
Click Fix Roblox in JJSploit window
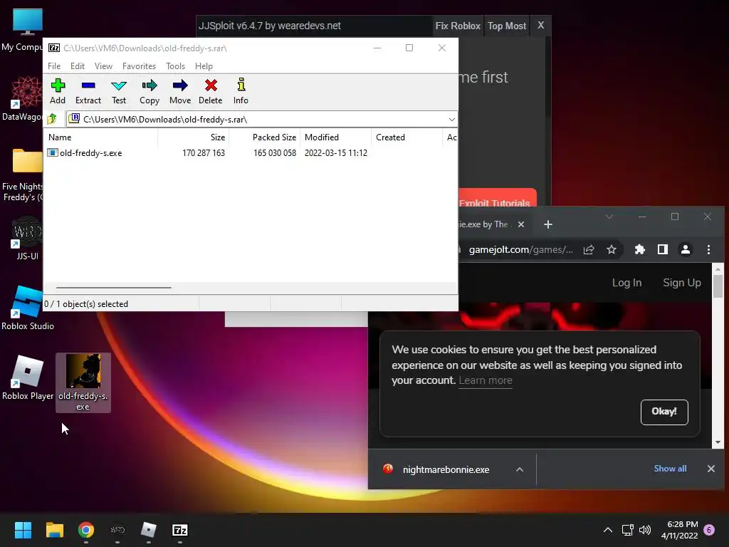[458, 26]
